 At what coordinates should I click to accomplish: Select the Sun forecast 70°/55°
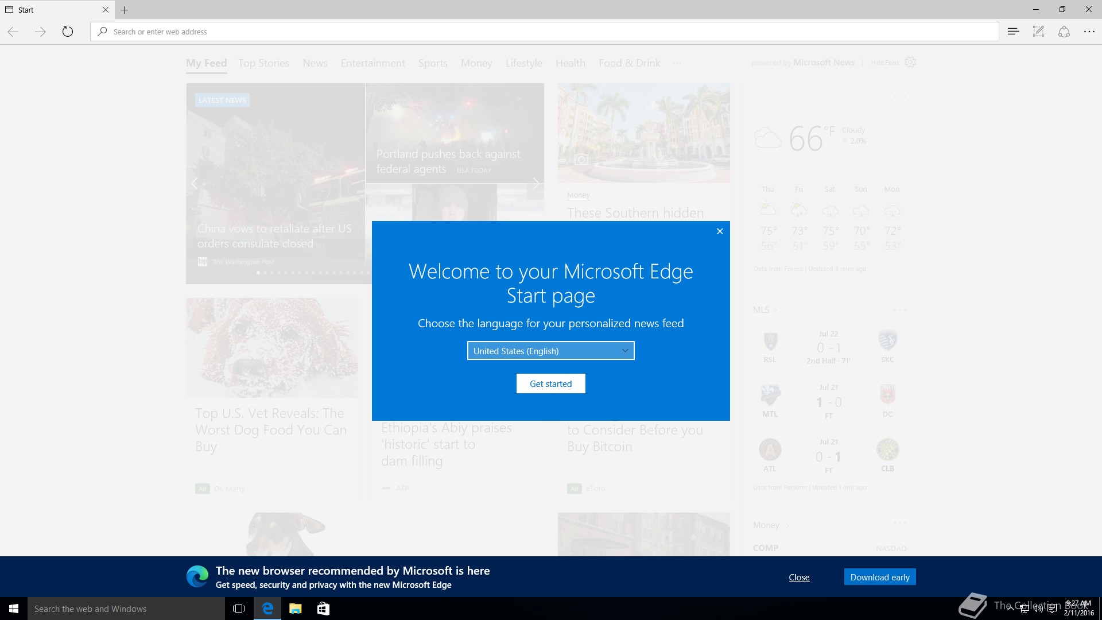860,218
